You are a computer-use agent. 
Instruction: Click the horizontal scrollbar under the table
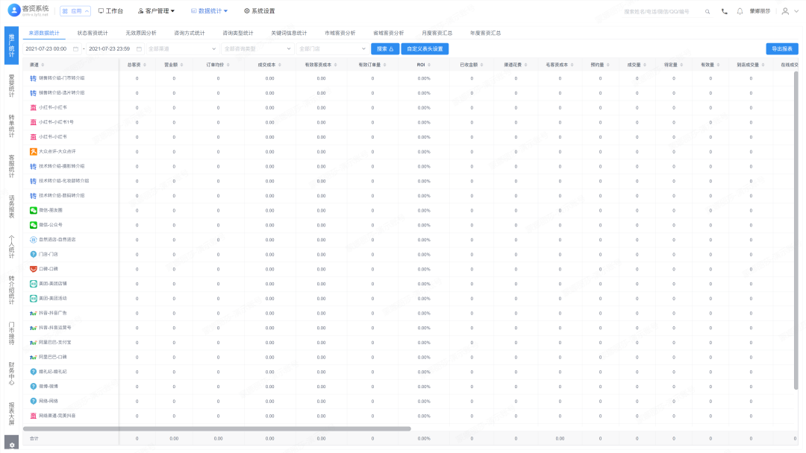(216, 428)
